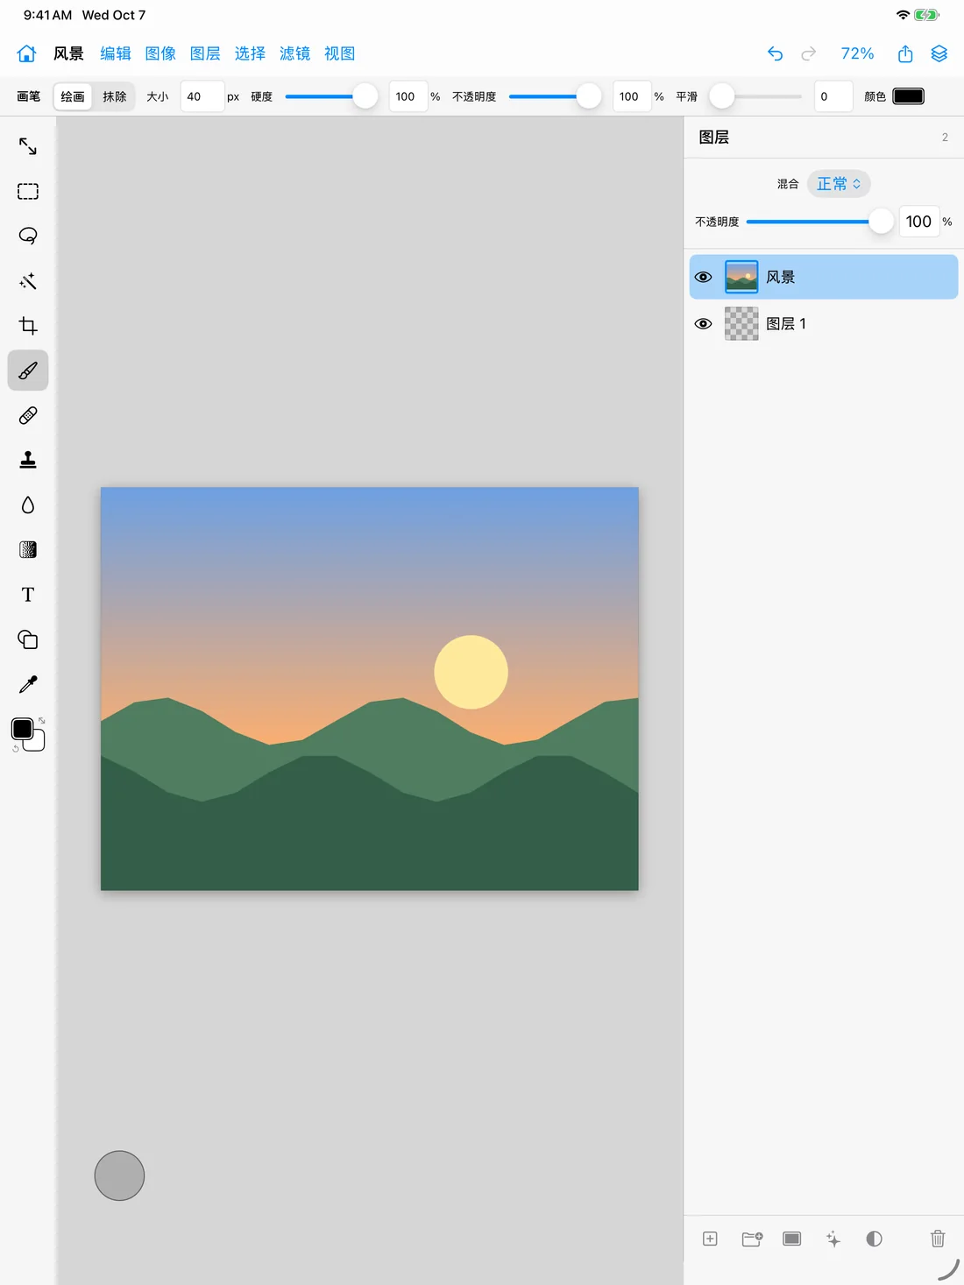The image size is (964, 1285).
Task: Select the Text tool
Action: (28, 595)
